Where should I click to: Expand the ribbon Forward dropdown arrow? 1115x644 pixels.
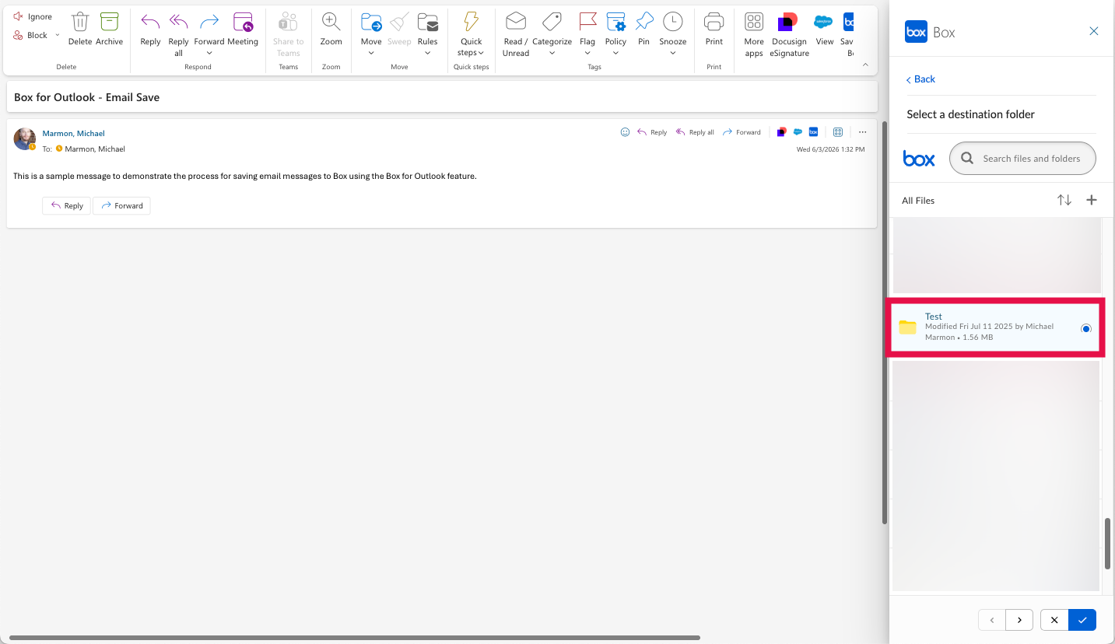[209, 53]
